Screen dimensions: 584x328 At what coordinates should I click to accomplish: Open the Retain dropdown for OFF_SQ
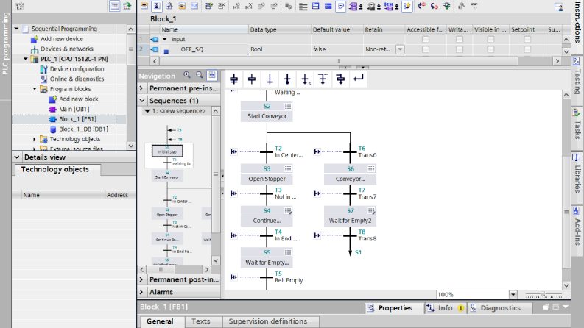click(x=400, y=49)
